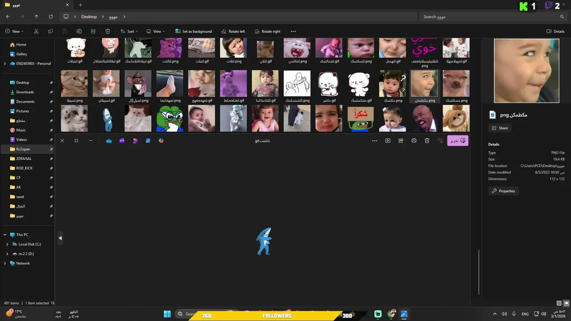Screen dimensions: 571x321
Task: Click the Clipchamp purple icon in Photos viewer
Action: point(122,140)
